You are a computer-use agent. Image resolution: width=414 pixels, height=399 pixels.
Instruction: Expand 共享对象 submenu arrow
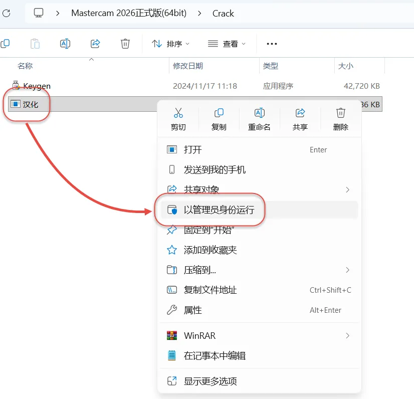pos(347,189)
